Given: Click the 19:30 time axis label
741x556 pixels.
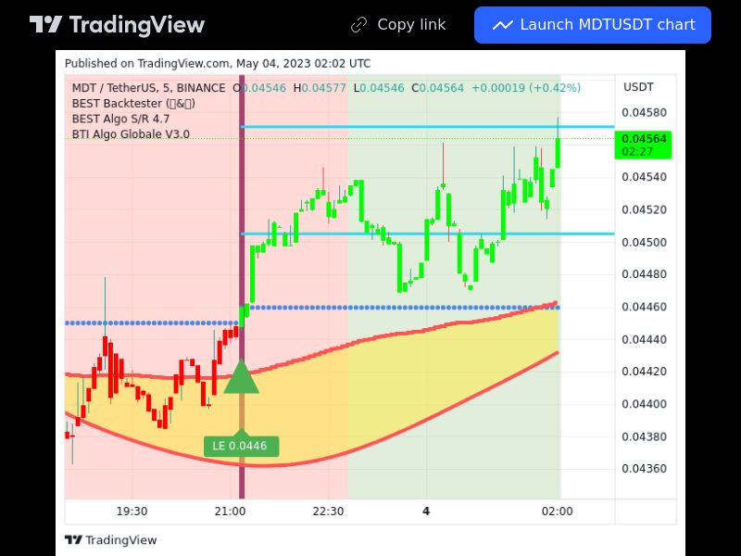Looking at the screenshot, I should click(132, 512).
